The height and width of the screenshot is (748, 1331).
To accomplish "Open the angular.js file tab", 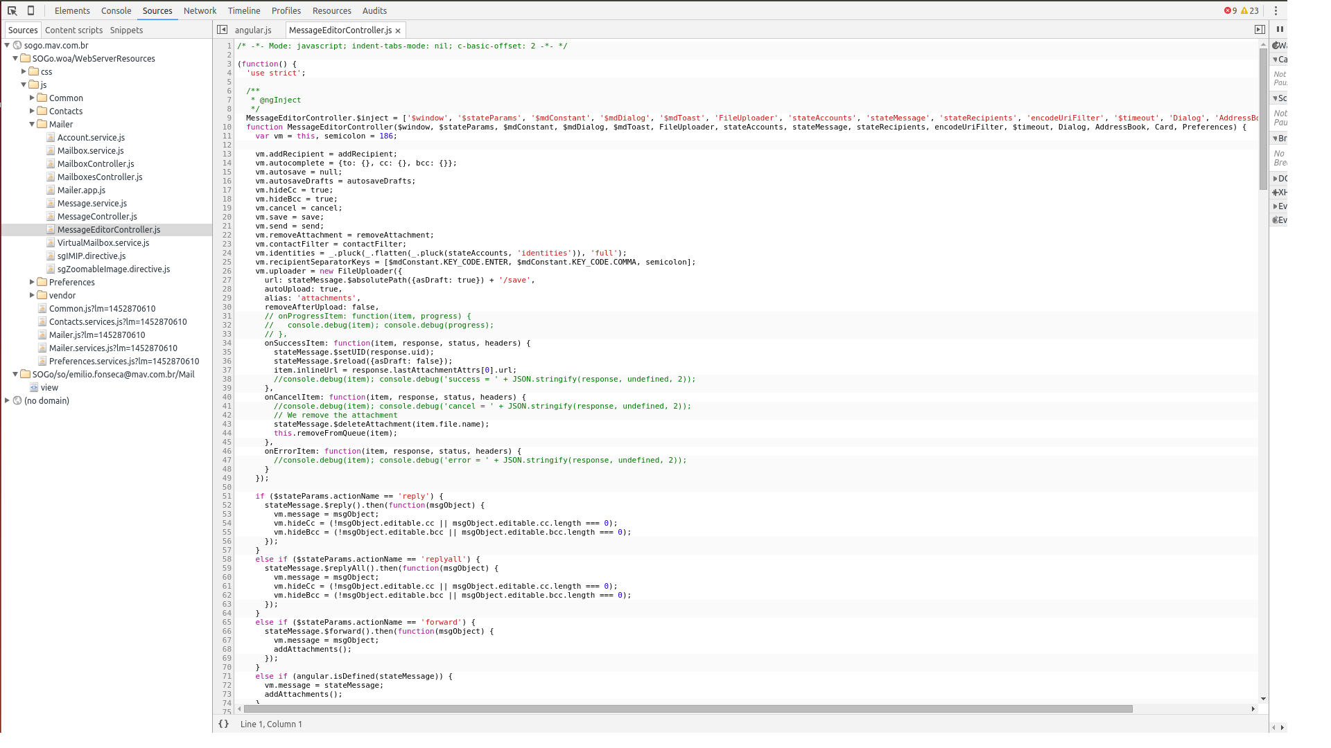I will point(253,30).
